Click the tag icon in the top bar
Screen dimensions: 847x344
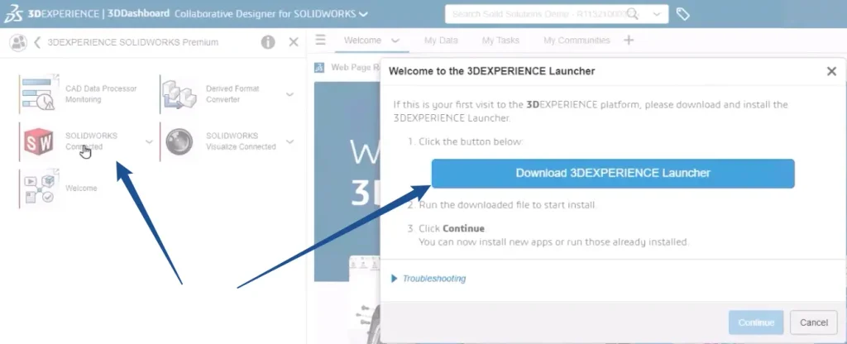(682, 15)
